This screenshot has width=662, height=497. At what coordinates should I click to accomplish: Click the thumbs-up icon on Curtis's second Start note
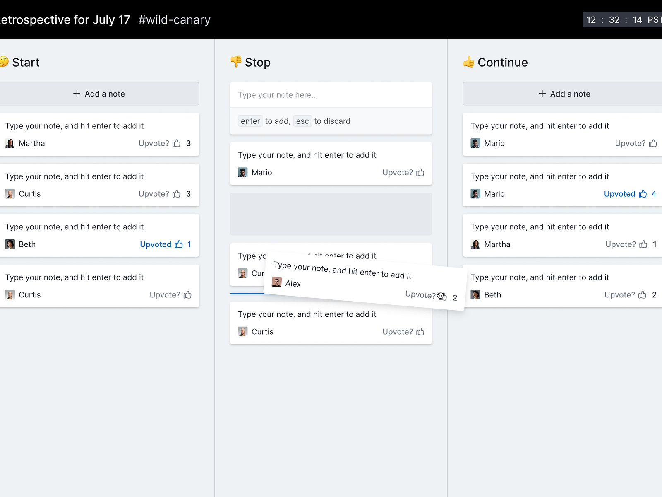click(177, 194)
